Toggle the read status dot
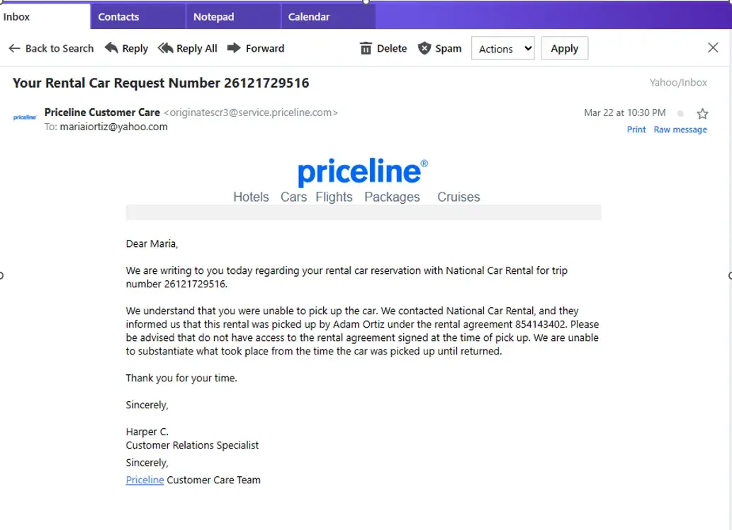This screenshot has width=732, height=530. pyautogui.click(x=681, y=113)
